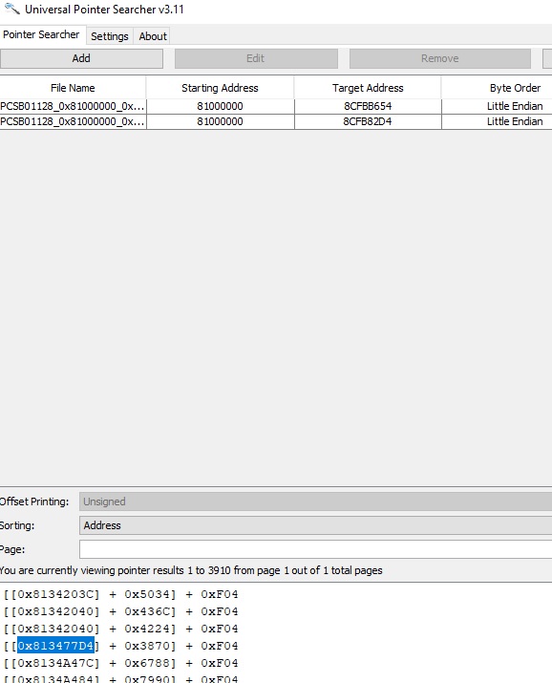
Task: Open the Sorting dropdown showing Address
Action: pos(315,525)
